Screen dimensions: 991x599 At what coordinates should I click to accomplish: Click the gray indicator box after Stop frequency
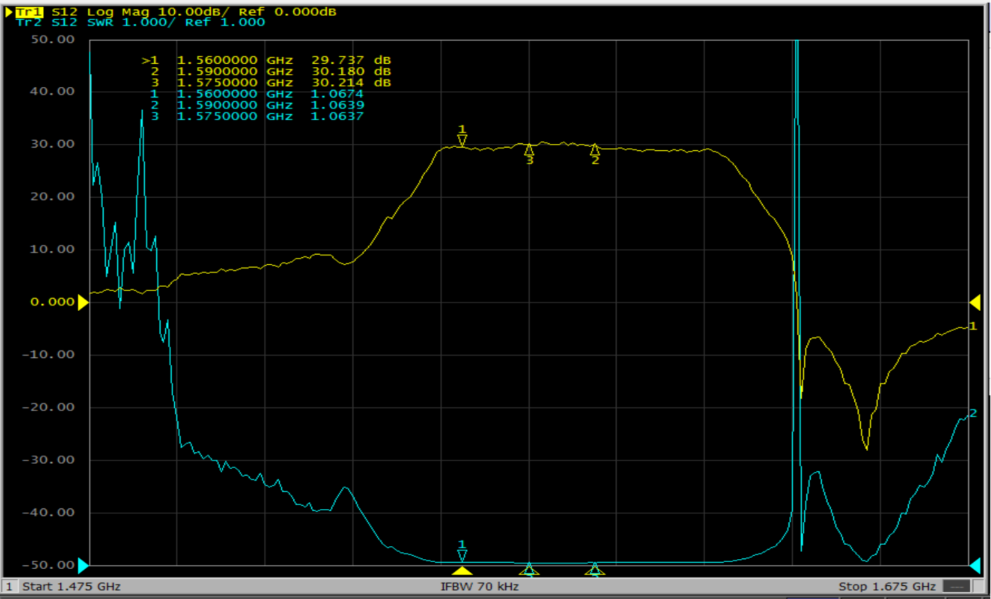957,586
